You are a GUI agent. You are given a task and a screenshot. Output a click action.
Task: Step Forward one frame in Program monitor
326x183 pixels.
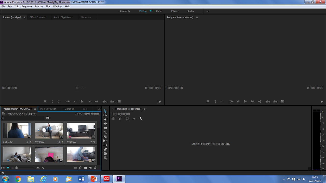(252, 101)
